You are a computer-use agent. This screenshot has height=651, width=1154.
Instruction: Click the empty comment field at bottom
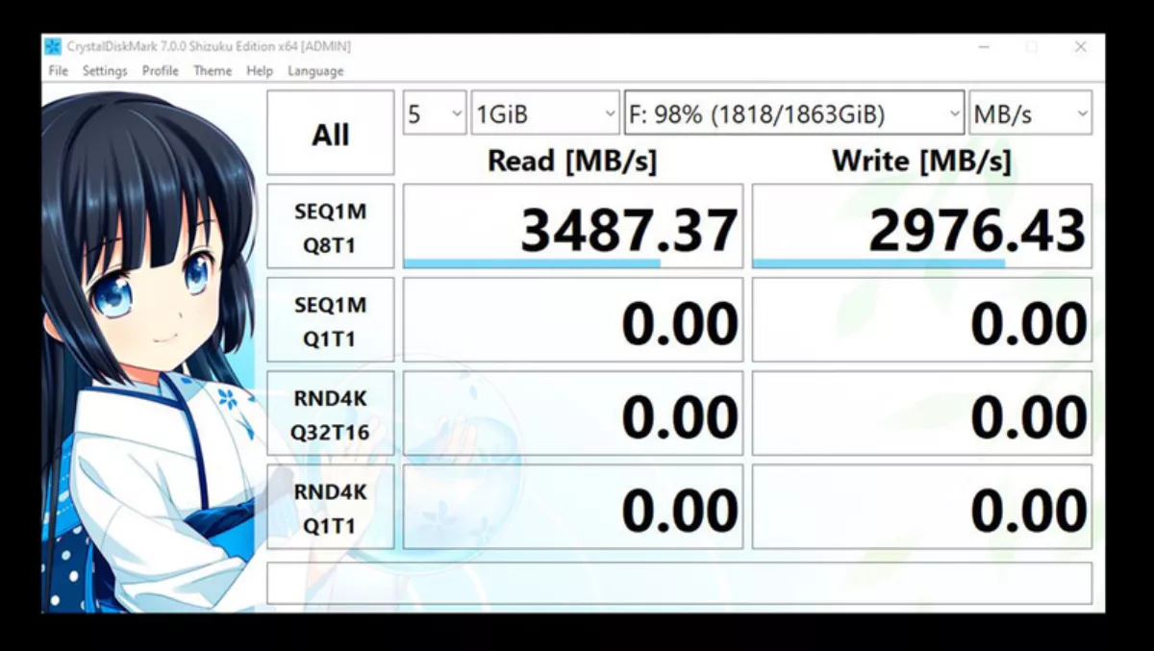pos(679,583)
